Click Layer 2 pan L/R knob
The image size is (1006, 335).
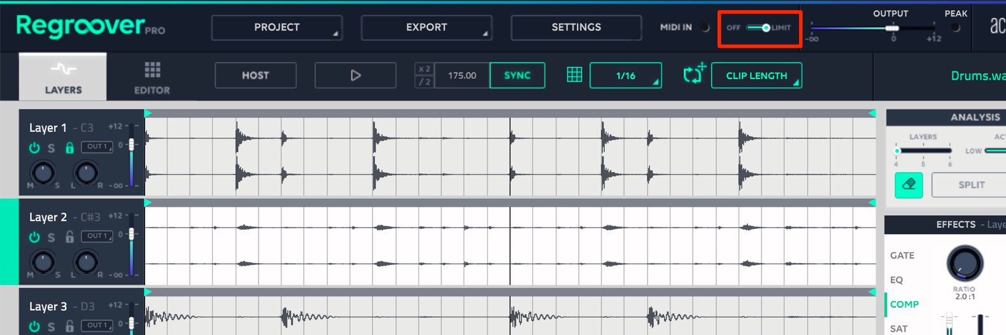(x=86, y=261)
